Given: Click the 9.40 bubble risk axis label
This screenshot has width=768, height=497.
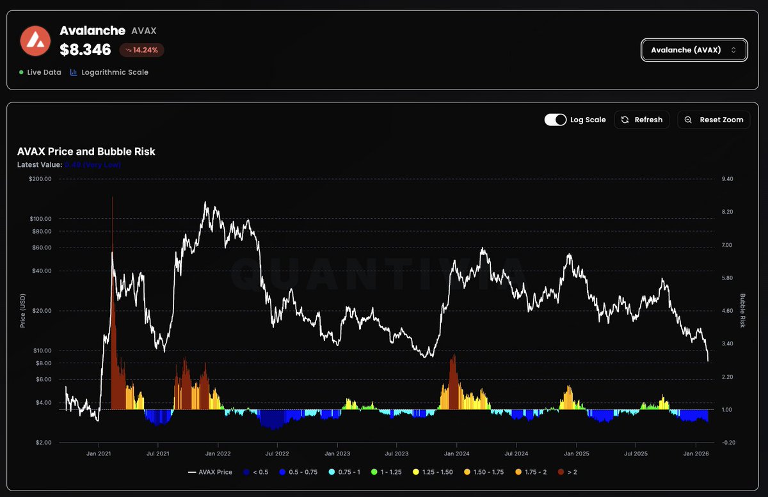Looking at the screenshot, I should tap(726, 179).
